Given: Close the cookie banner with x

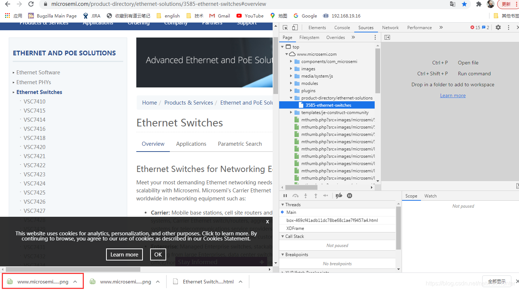Looking at the screenshot, I should (267, 222).
